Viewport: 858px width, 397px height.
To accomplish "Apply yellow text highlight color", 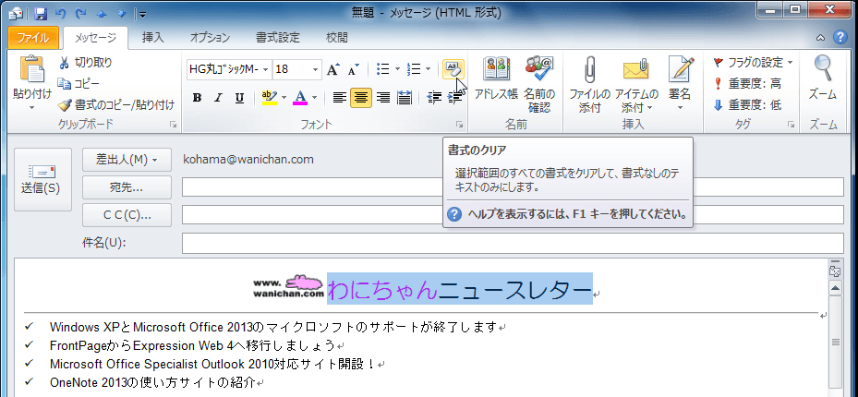I will [x=270, y=98].
